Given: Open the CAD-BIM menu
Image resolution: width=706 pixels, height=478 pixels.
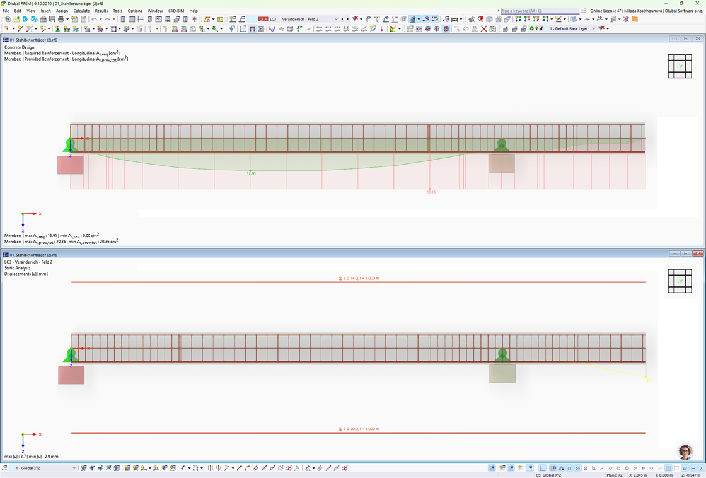Looking at the screenshot, I should click(x=176, y=11).
